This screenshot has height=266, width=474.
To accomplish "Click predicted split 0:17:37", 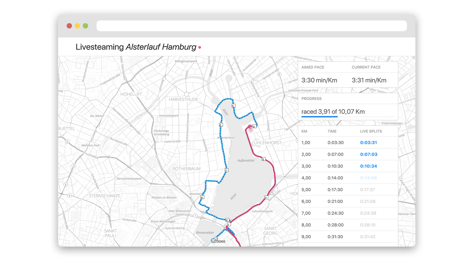I will (x=368, y=190).
